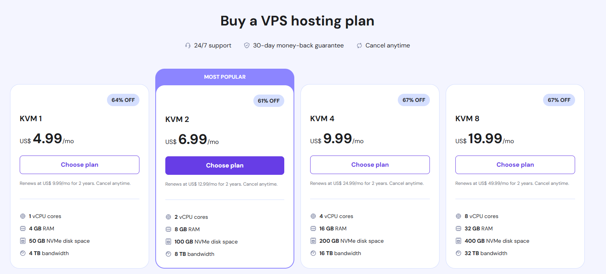Viewport: 606px width, 274px height.
Task: Click the disk icon beside 200 GB NVMe
Action: pos(313,241)
